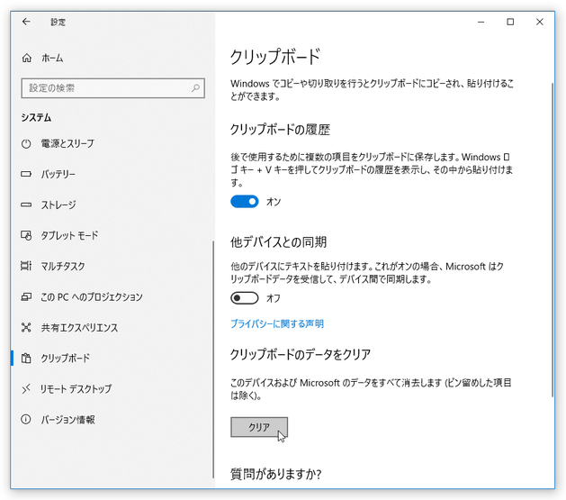
Task: Click the battery icon beside バッテリー
Action: pyautogui.click(x=26, y=174)
